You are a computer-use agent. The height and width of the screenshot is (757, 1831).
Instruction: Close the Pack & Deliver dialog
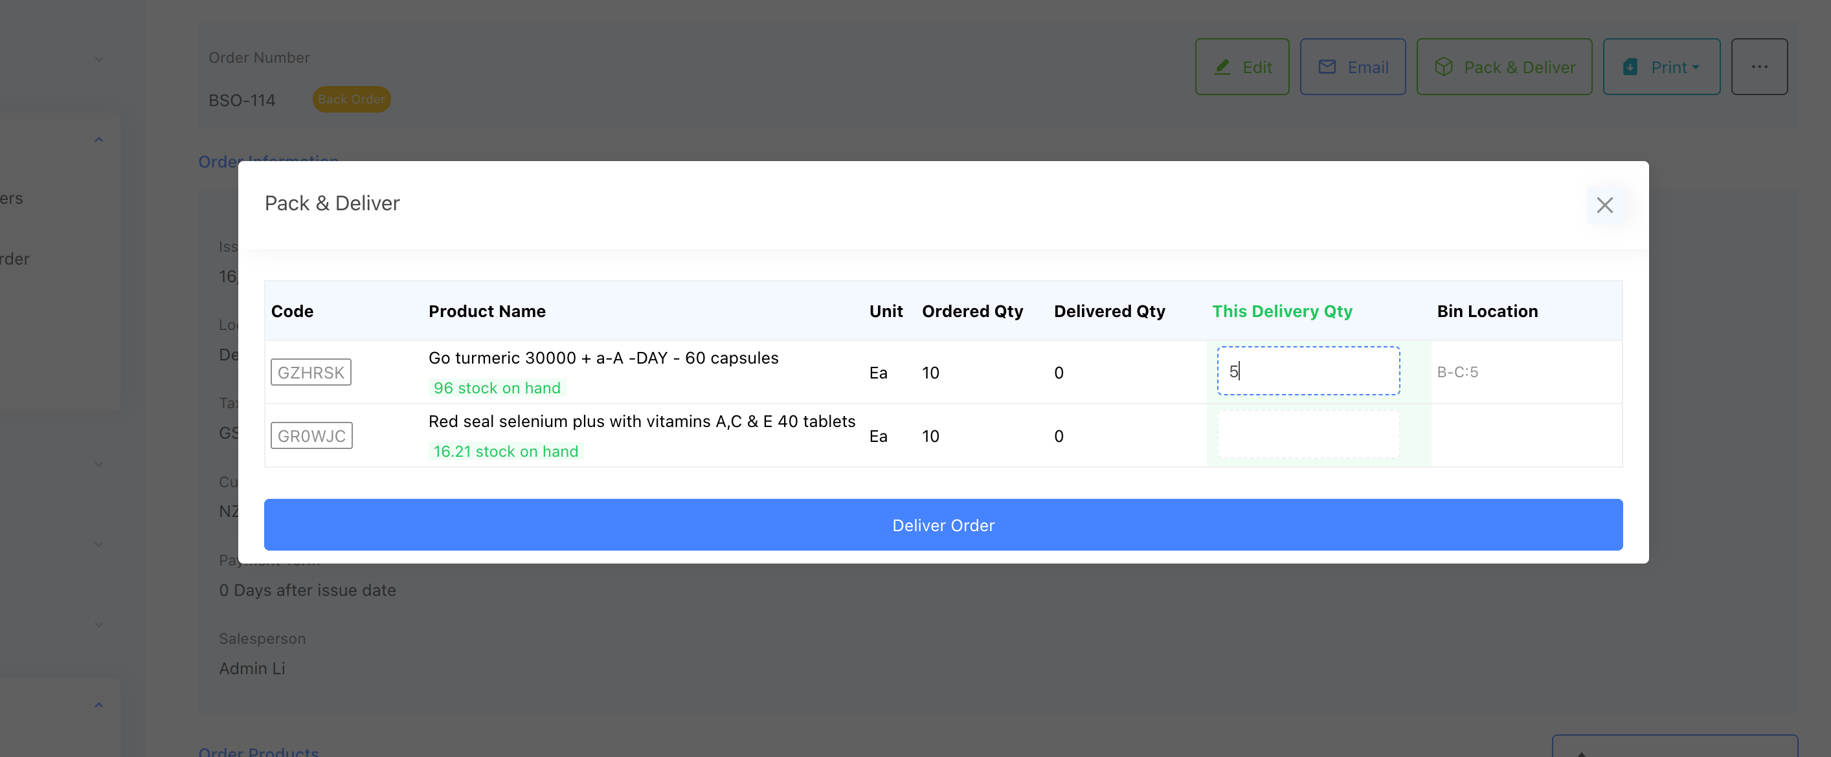(1604, 205)
